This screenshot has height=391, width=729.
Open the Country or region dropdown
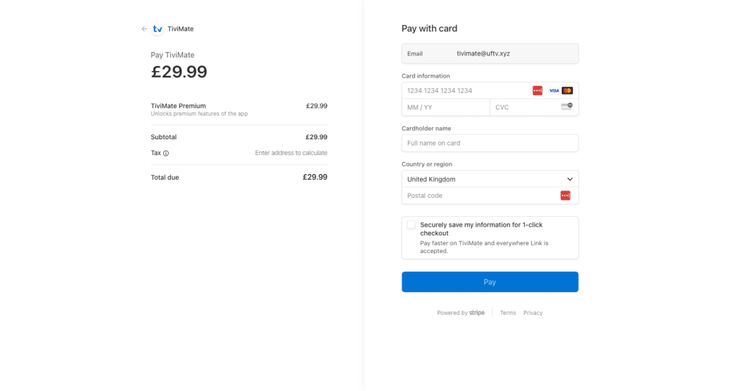[490, 178]
